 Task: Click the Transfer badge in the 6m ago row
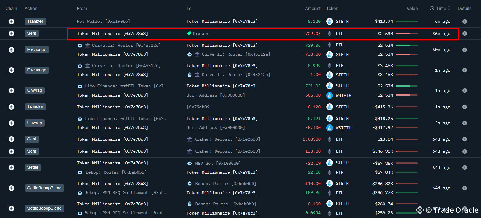click(x=35, y=22)
